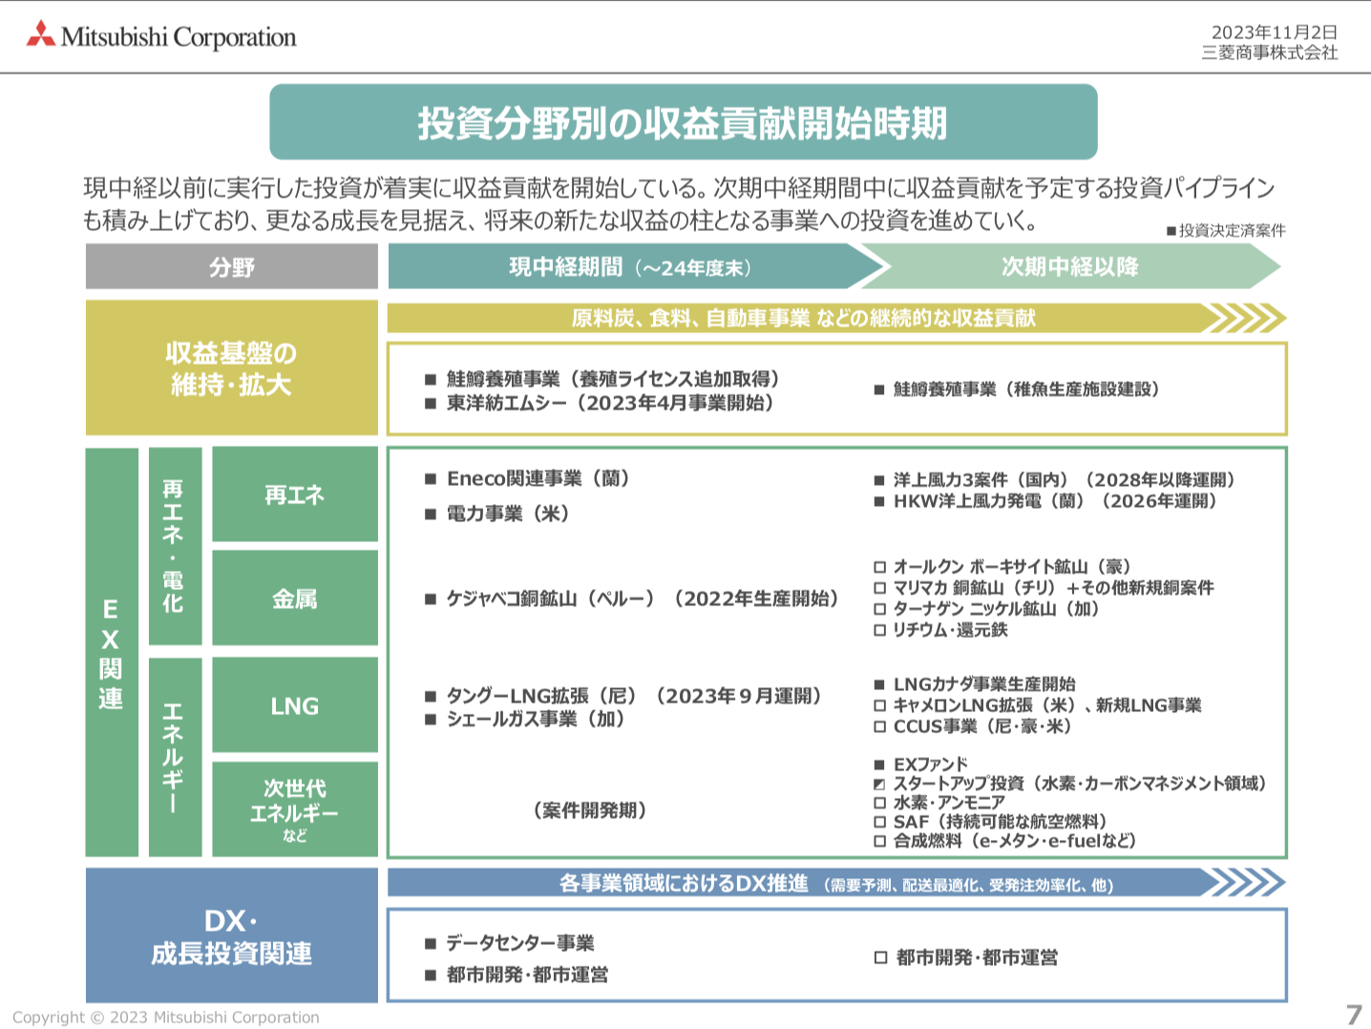Image resolution: width=1371 pixels, height=1029 pixels.
Task: Click CCUS事業（尼・豪・米）
Action: pos(983,726)
